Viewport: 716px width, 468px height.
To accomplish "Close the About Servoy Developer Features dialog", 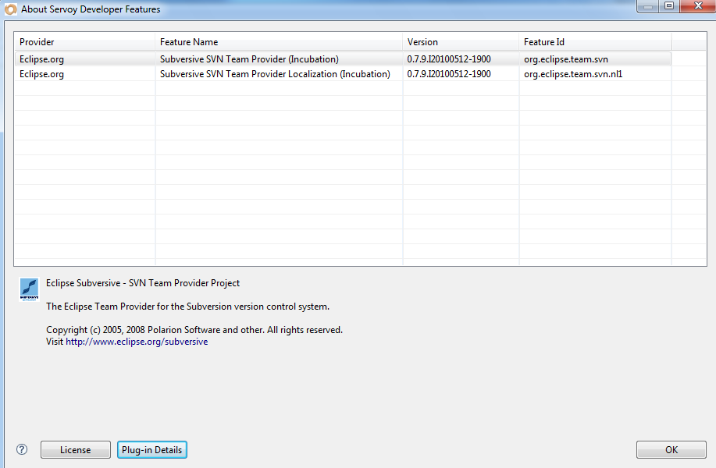I will pyautogui.click(x=698, y=6).
